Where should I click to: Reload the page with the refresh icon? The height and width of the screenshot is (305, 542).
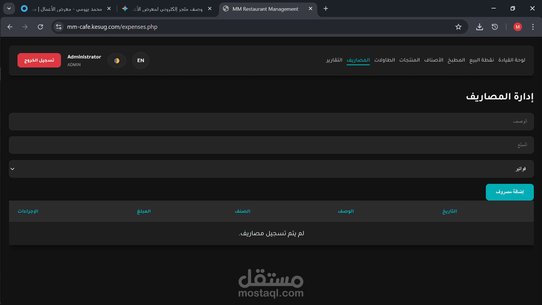[x=40, y=27]
